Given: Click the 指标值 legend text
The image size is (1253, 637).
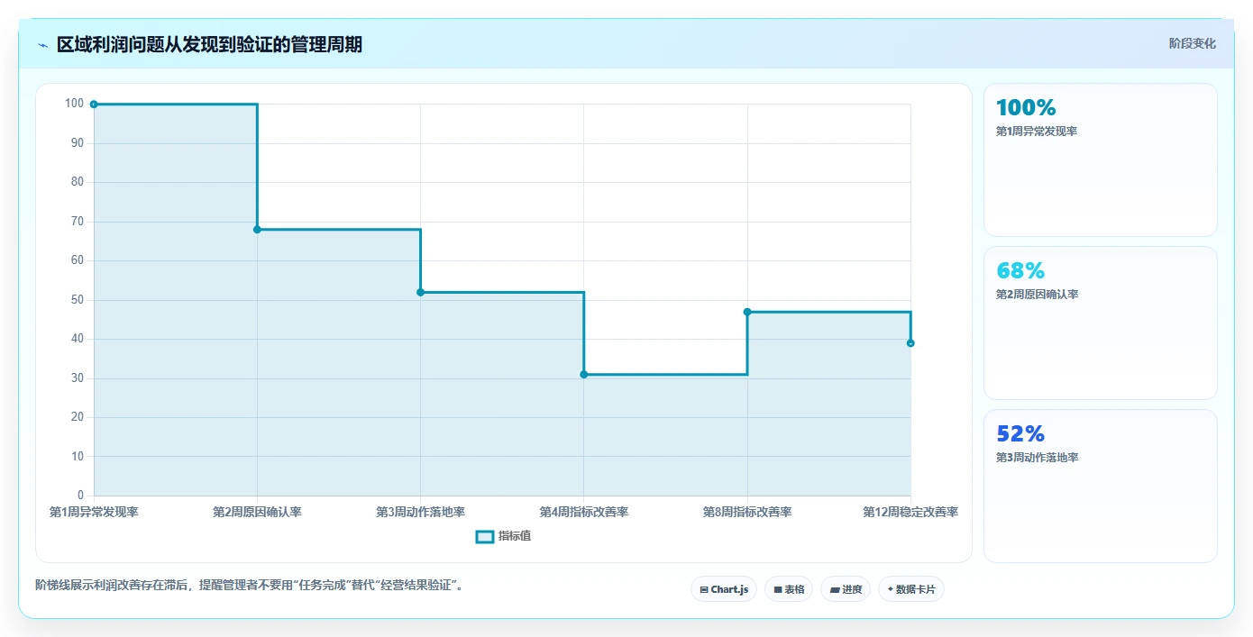Looking at the screenshot, I should (x=515, y=537).
